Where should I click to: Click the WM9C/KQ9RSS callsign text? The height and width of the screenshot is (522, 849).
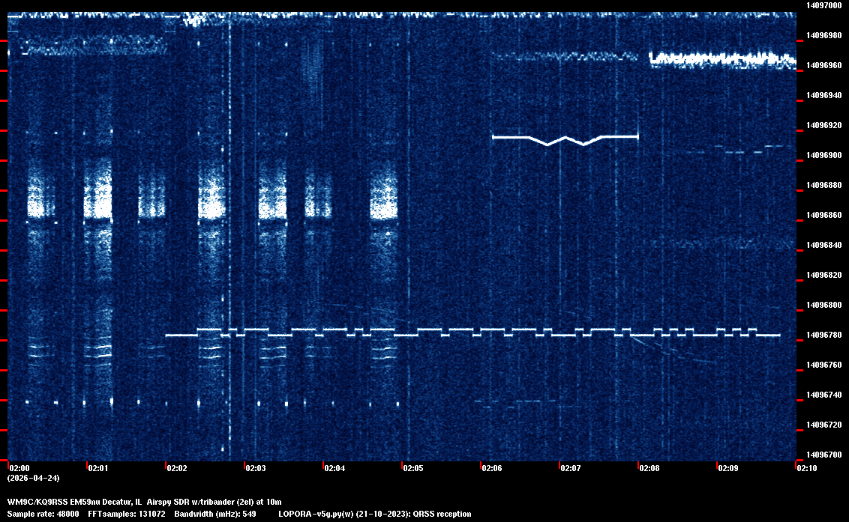pyautogui.click(x=37, y=502)
